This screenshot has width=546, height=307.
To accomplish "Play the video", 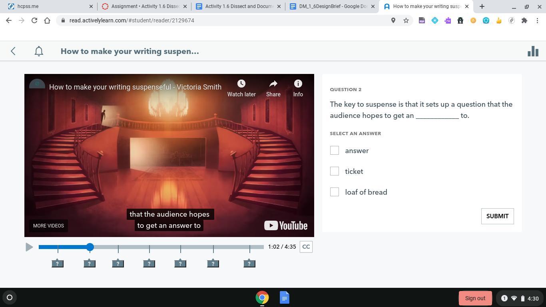I will [29, 247].
